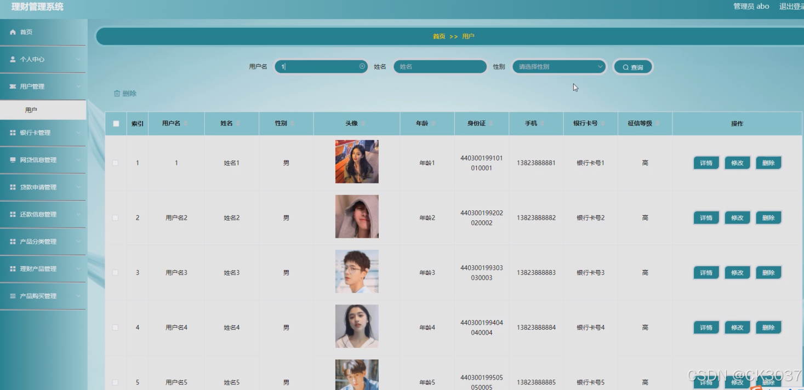Click 详情 button for row 用户名4
The width and height of the screenshot is (804, 390).
706,327
